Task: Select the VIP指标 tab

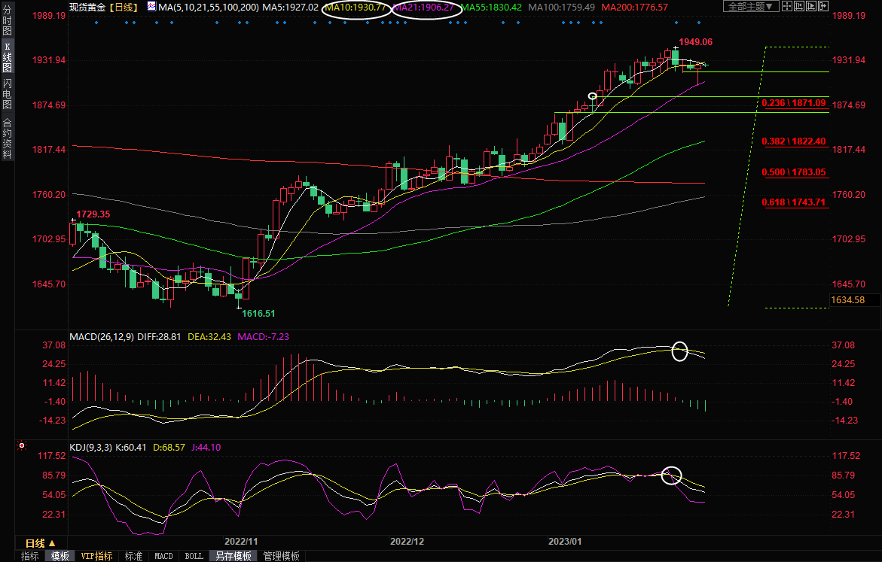Action: (97, 557)
